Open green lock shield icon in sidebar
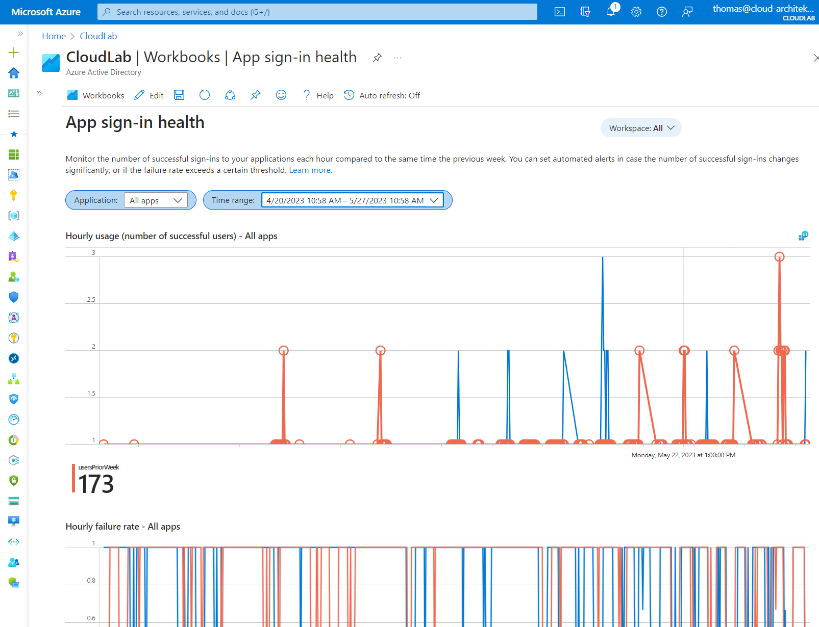Viewport: 819px width, 627px height. pos(14,481)
